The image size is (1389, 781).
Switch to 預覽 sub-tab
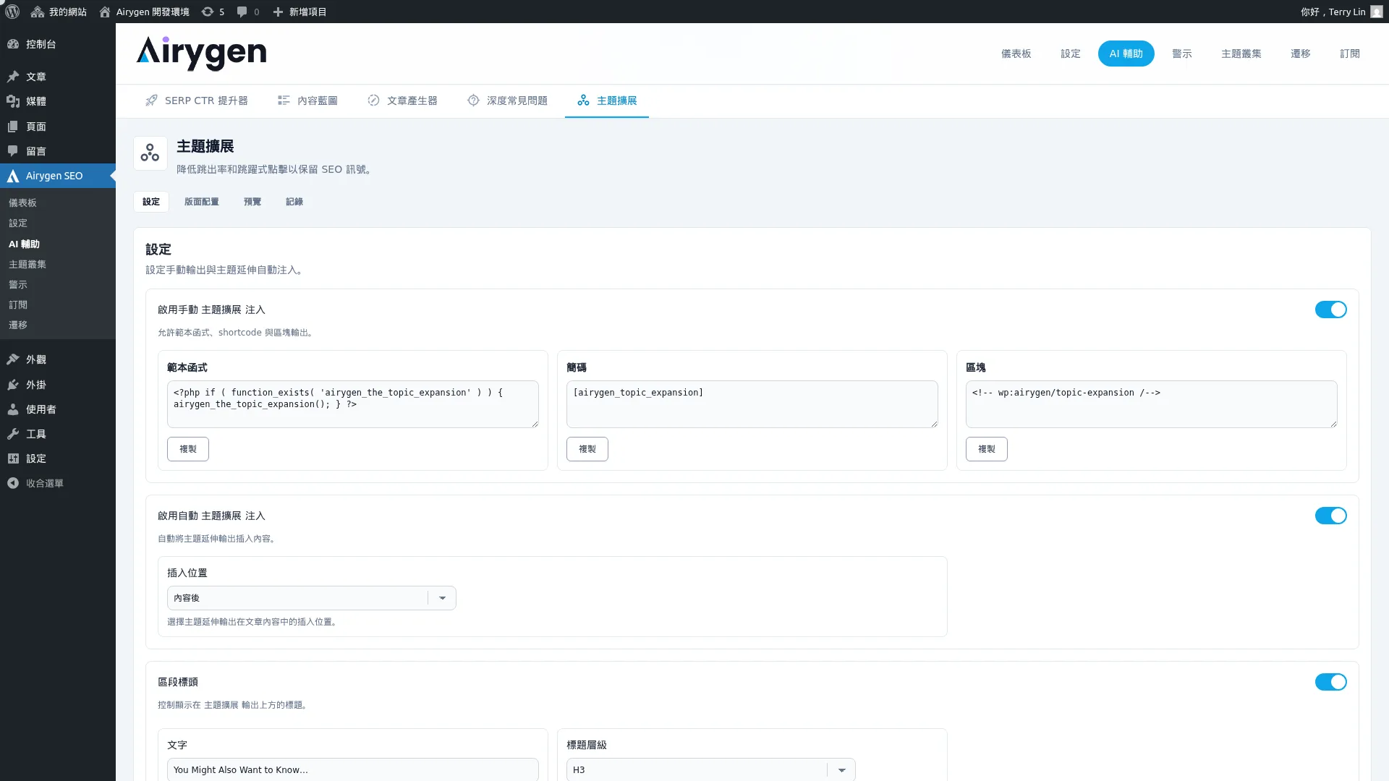pos(252,202)
